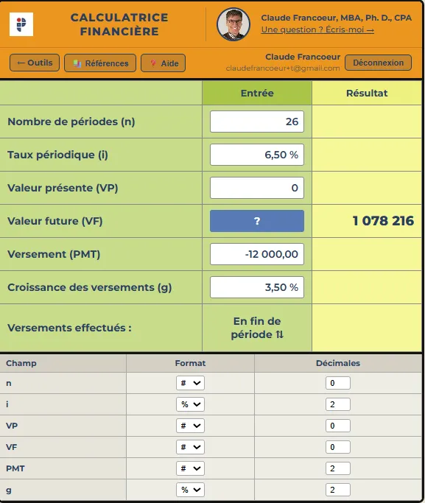Log out with Déconnexion button
This screenshot has width=425, height=503.
coord(378,63)
